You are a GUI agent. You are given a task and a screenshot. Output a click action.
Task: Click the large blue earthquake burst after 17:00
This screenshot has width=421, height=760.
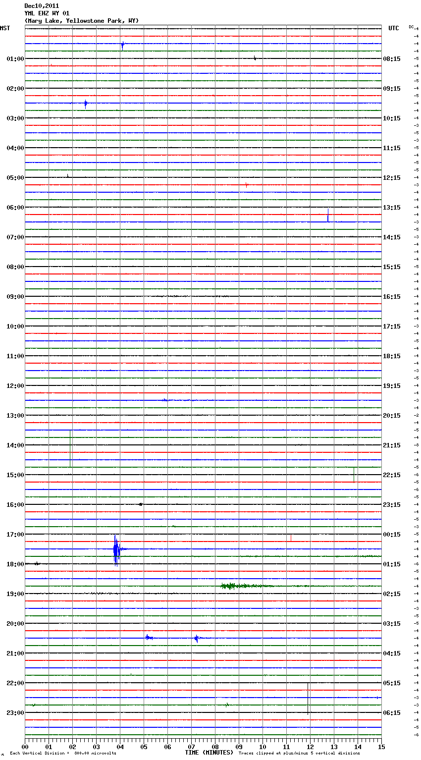click(x=116, y=549)
